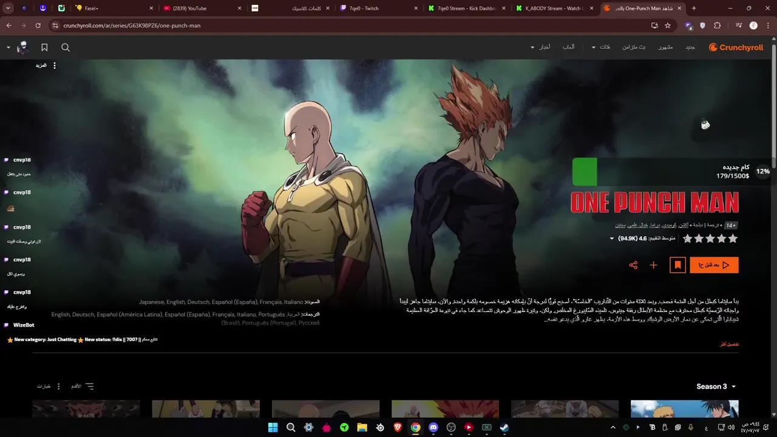Click the shield extension icon
The image size is (777, 437).
coord(703,25)
